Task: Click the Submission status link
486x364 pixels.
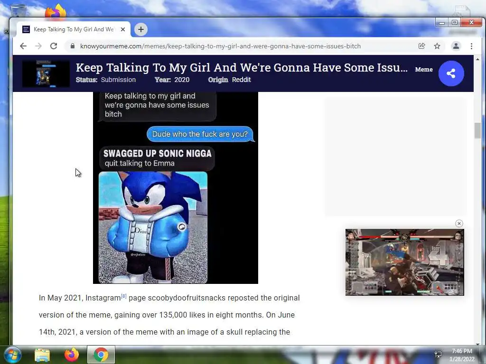Action: [x=118, y=80]
